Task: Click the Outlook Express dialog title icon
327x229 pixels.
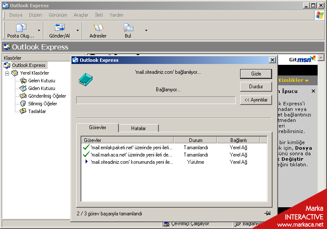Action: point(75,60)
